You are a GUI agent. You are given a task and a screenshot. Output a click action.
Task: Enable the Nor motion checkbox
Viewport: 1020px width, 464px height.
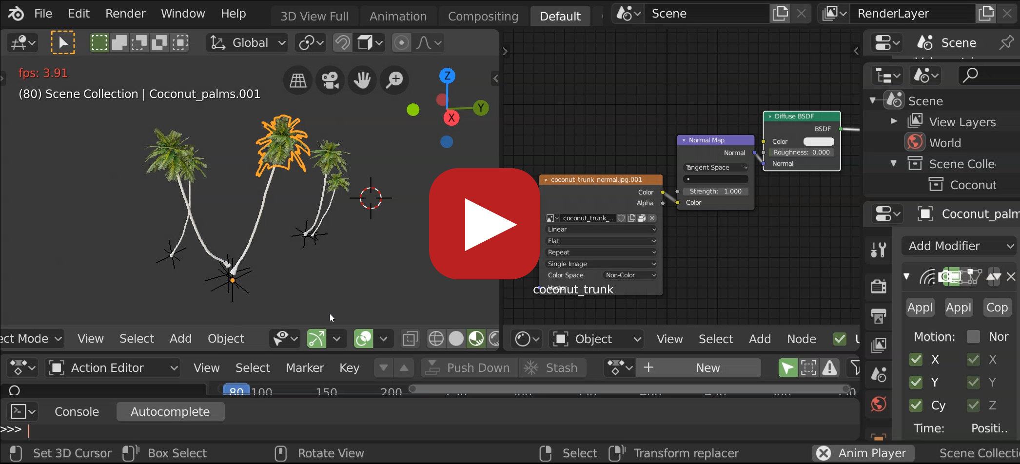[973, 336]
